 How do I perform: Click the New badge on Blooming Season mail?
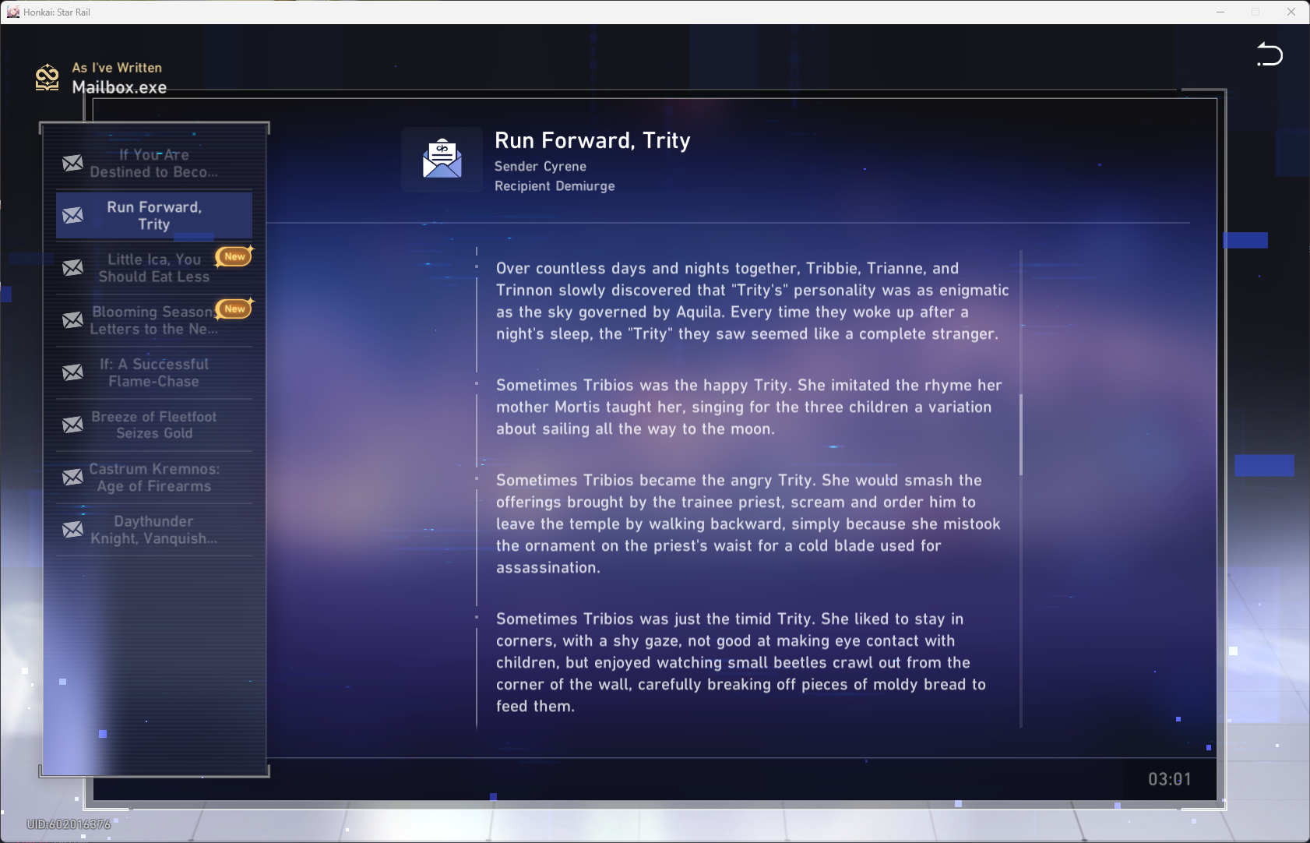(x=234, y=309)
